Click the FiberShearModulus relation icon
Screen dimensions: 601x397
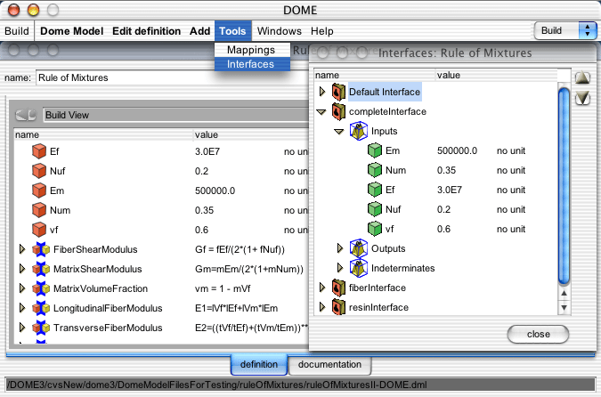point(41,249)
